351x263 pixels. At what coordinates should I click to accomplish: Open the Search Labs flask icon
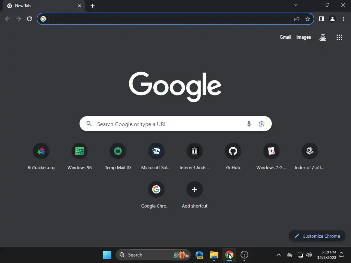[x=323, y=37]
